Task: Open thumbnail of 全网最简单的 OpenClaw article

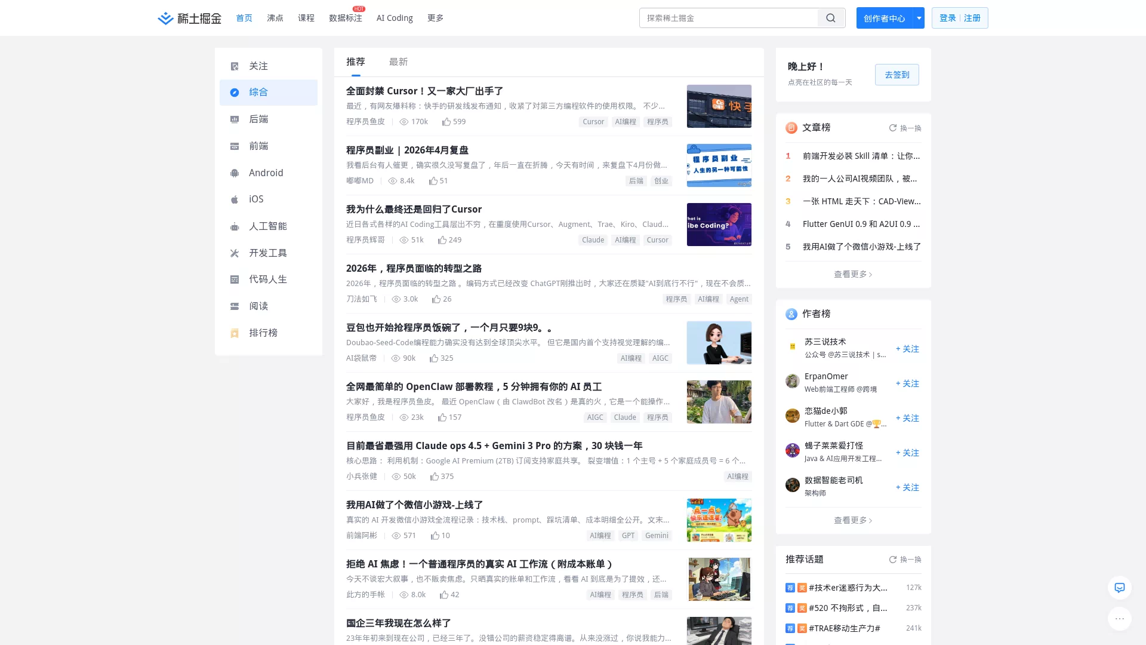Action: click(x=719, y=402)
